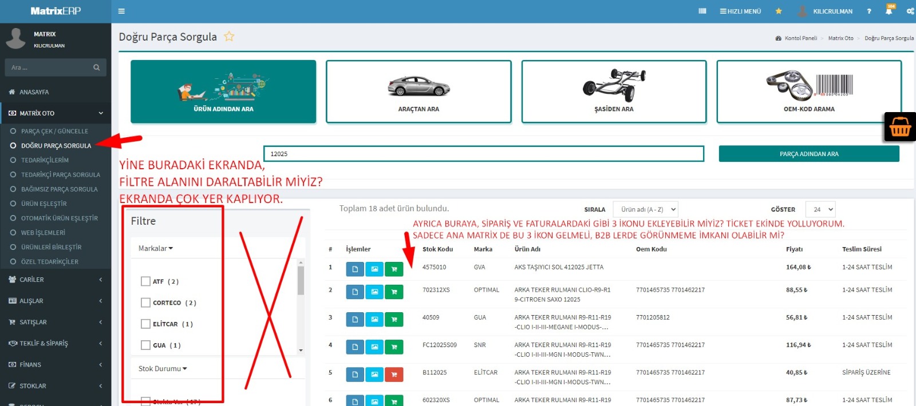Click the red cart icon for row 5
Image resolution: width=916 pixels, height=406 pixels.
pyautogui.click(x=394, y=374)
